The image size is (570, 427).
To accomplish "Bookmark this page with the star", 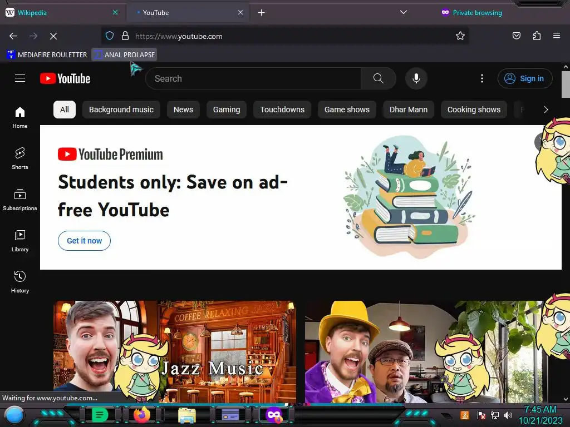I will (460, 36).
